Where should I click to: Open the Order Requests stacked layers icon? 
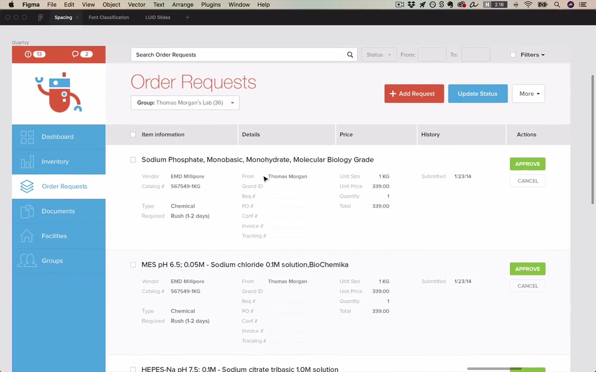coord(27,186)
